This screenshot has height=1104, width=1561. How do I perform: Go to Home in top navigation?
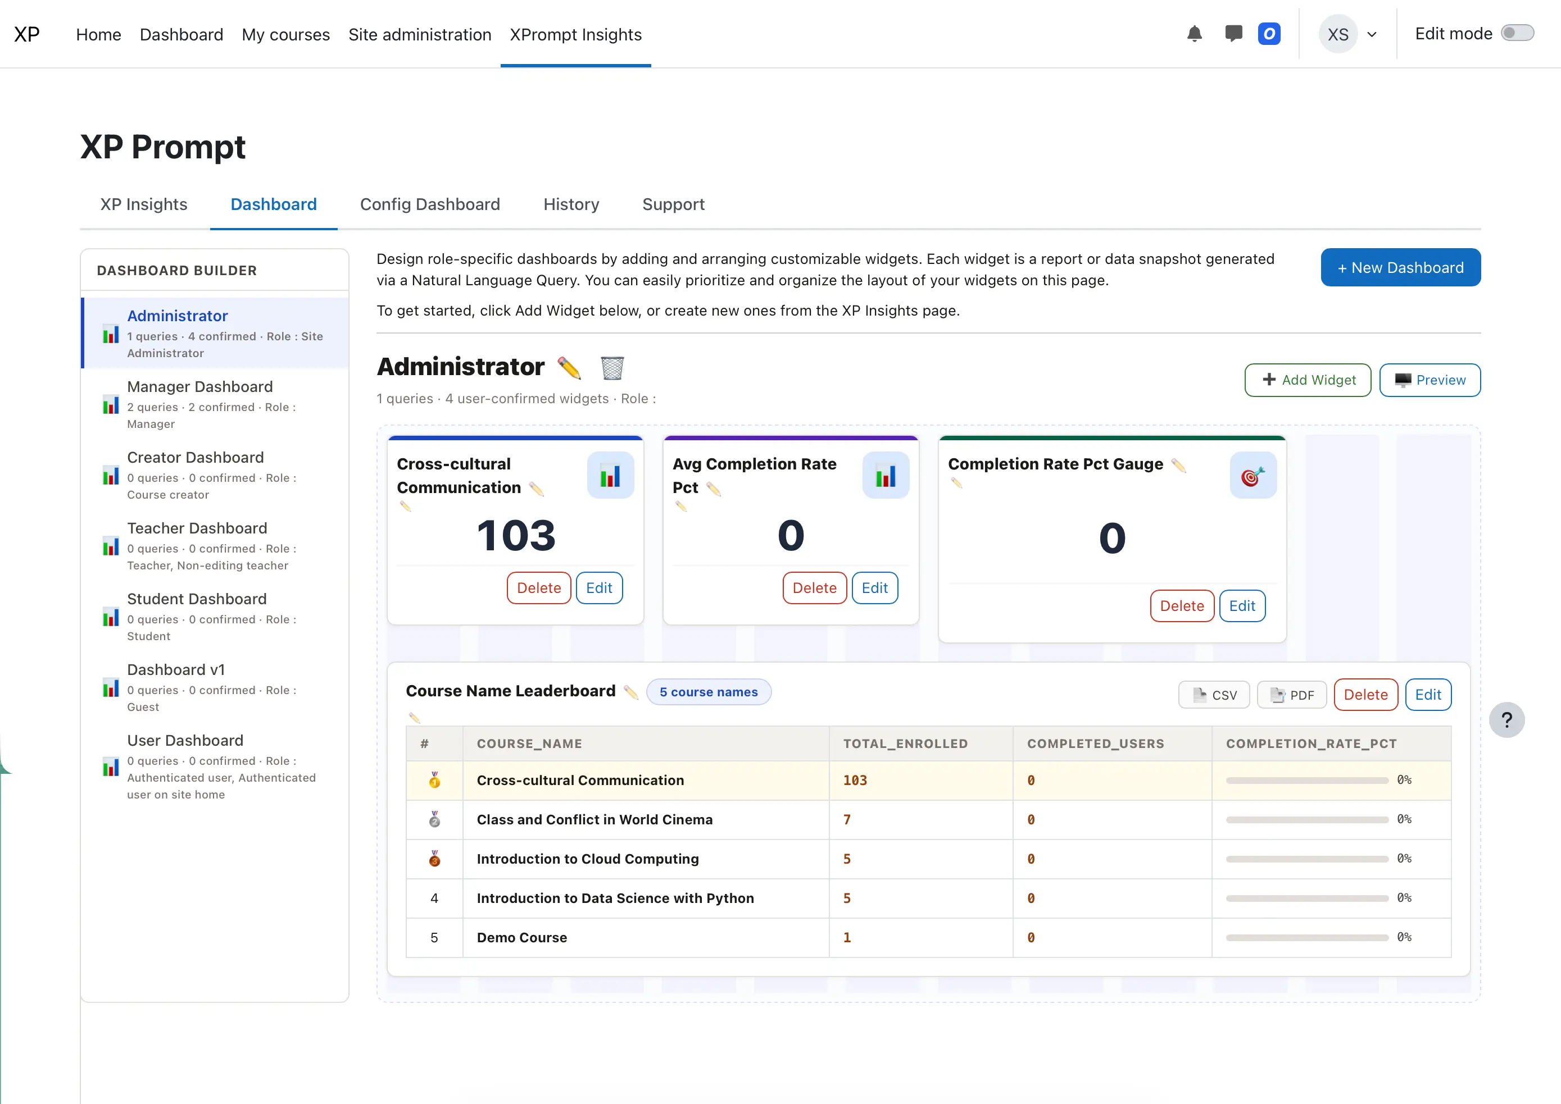tap(99, 35)
